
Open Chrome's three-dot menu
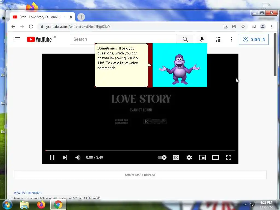(x=272, y=27)
